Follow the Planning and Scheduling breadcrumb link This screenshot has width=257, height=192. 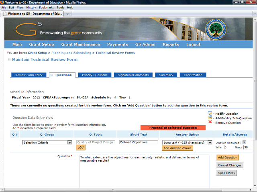pos(71,53)
